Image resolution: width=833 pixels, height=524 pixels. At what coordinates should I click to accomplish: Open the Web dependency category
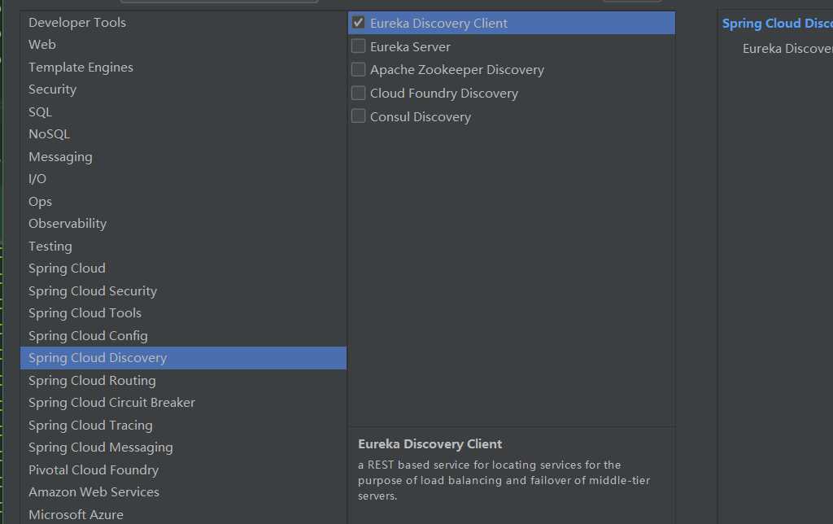pyautogui.click(x=183, y=45)
